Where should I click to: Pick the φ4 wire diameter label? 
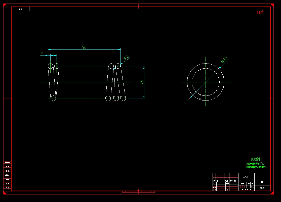point(127,58)
